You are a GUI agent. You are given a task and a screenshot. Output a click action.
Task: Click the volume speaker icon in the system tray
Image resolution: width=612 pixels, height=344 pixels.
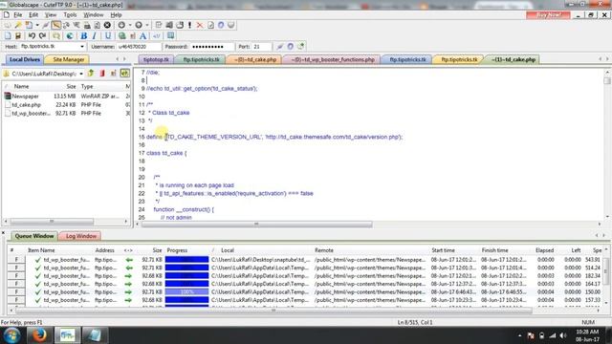tap(563, 335)
